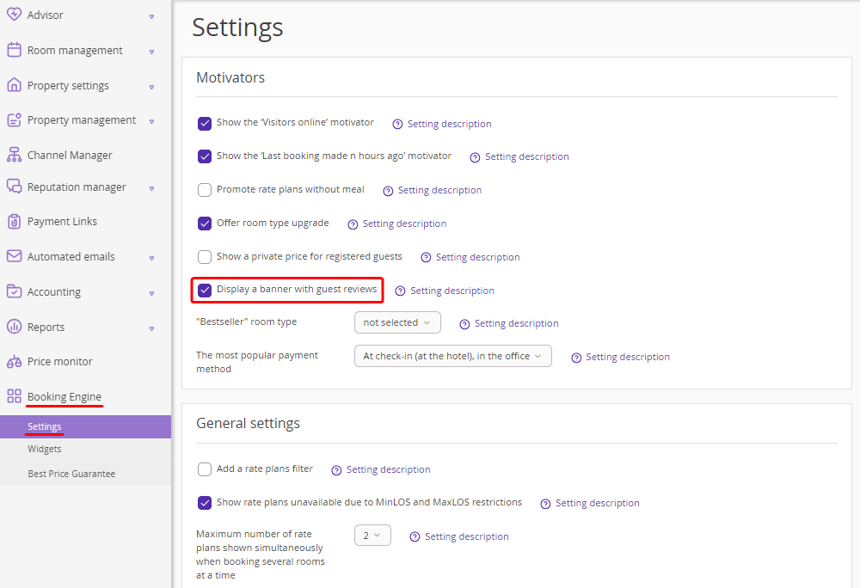This screenshot has height=588, width=860.
Task: Click help icon beside 'Visitors online' motivator
Action: tap(397, 125)
